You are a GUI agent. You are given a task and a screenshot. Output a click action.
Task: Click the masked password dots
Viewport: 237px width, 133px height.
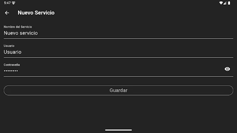point(11,71)
